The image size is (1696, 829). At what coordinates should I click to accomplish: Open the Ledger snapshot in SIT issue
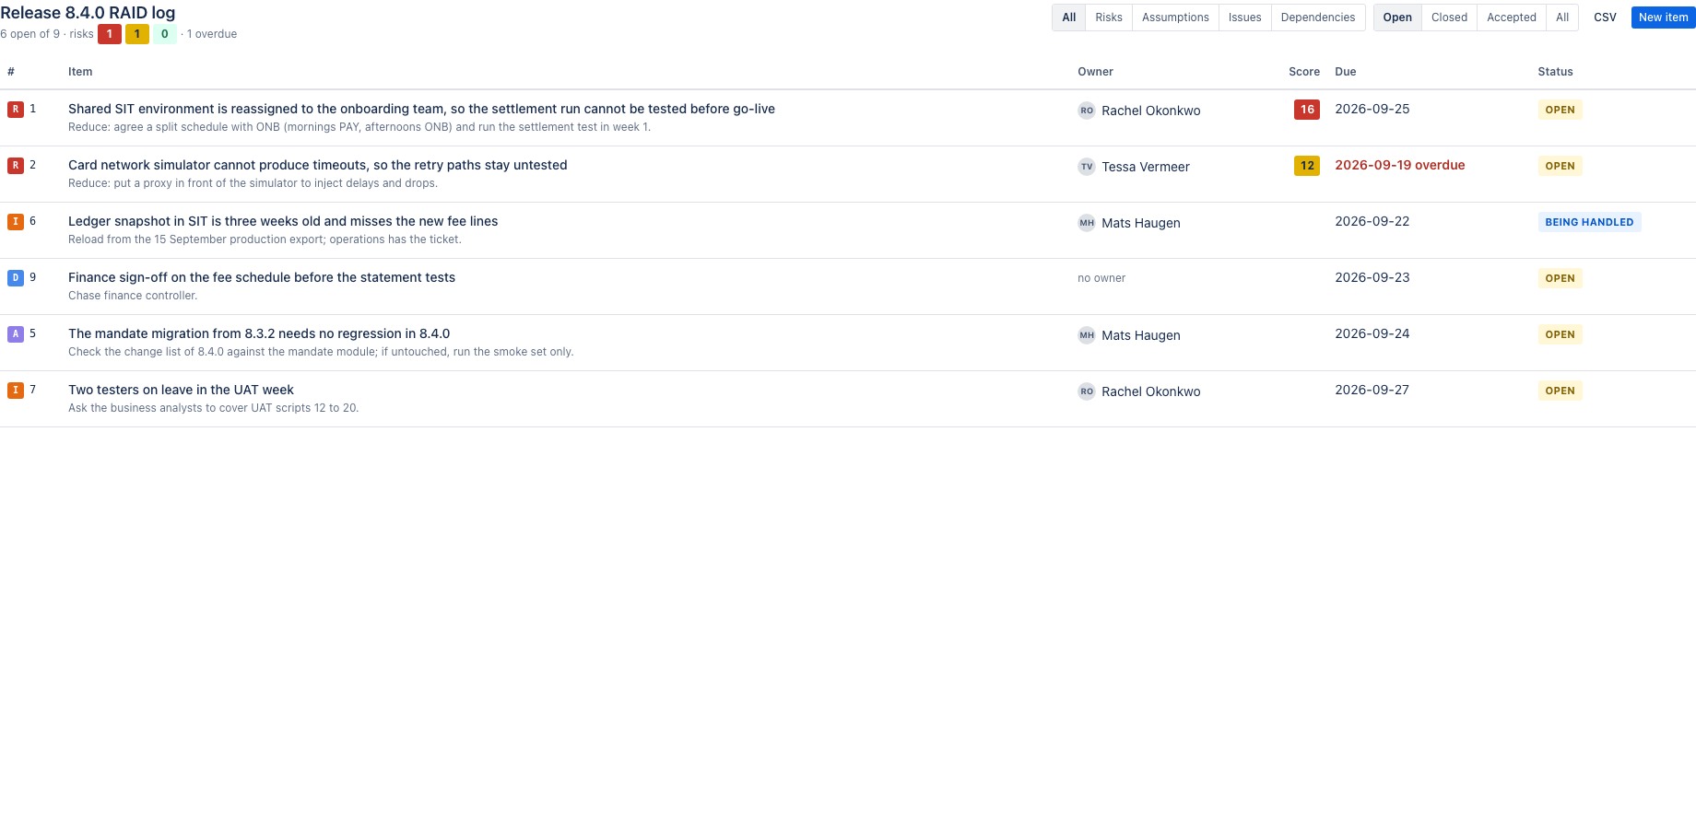[x=283, y=221]
